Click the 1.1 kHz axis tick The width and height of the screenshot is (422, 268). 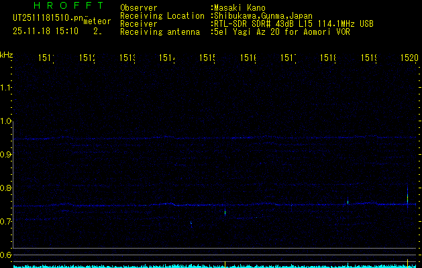[6, 88]
